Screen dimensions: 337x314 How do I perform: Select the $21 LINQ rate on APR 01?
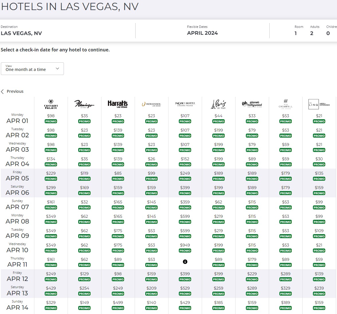click(319, 116)
